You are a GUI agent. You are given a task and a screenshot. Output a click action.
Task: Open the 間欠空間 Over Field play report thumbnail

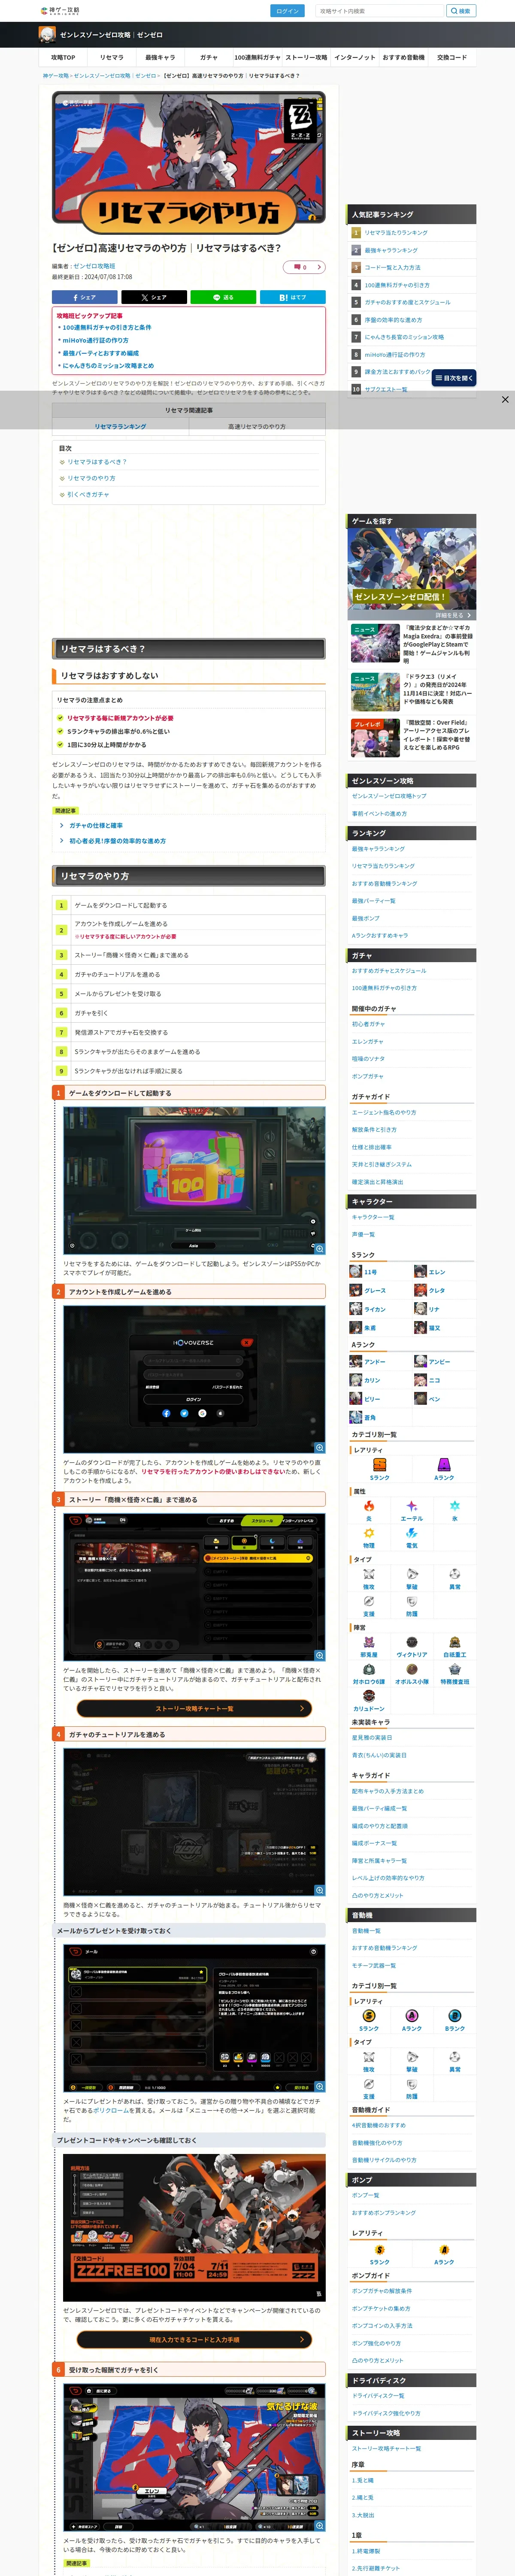click(375, 738)
